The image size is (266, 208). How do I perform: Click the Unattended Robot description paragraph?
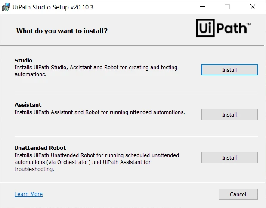(x=97, y=162)
